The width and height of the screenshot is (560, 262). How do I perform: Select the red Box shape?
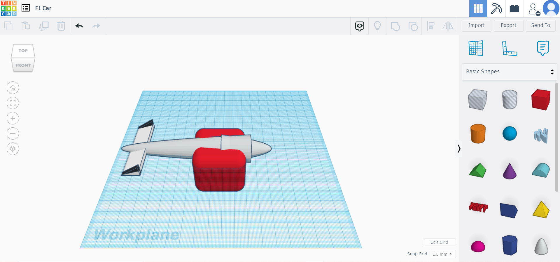click(541, 100)
